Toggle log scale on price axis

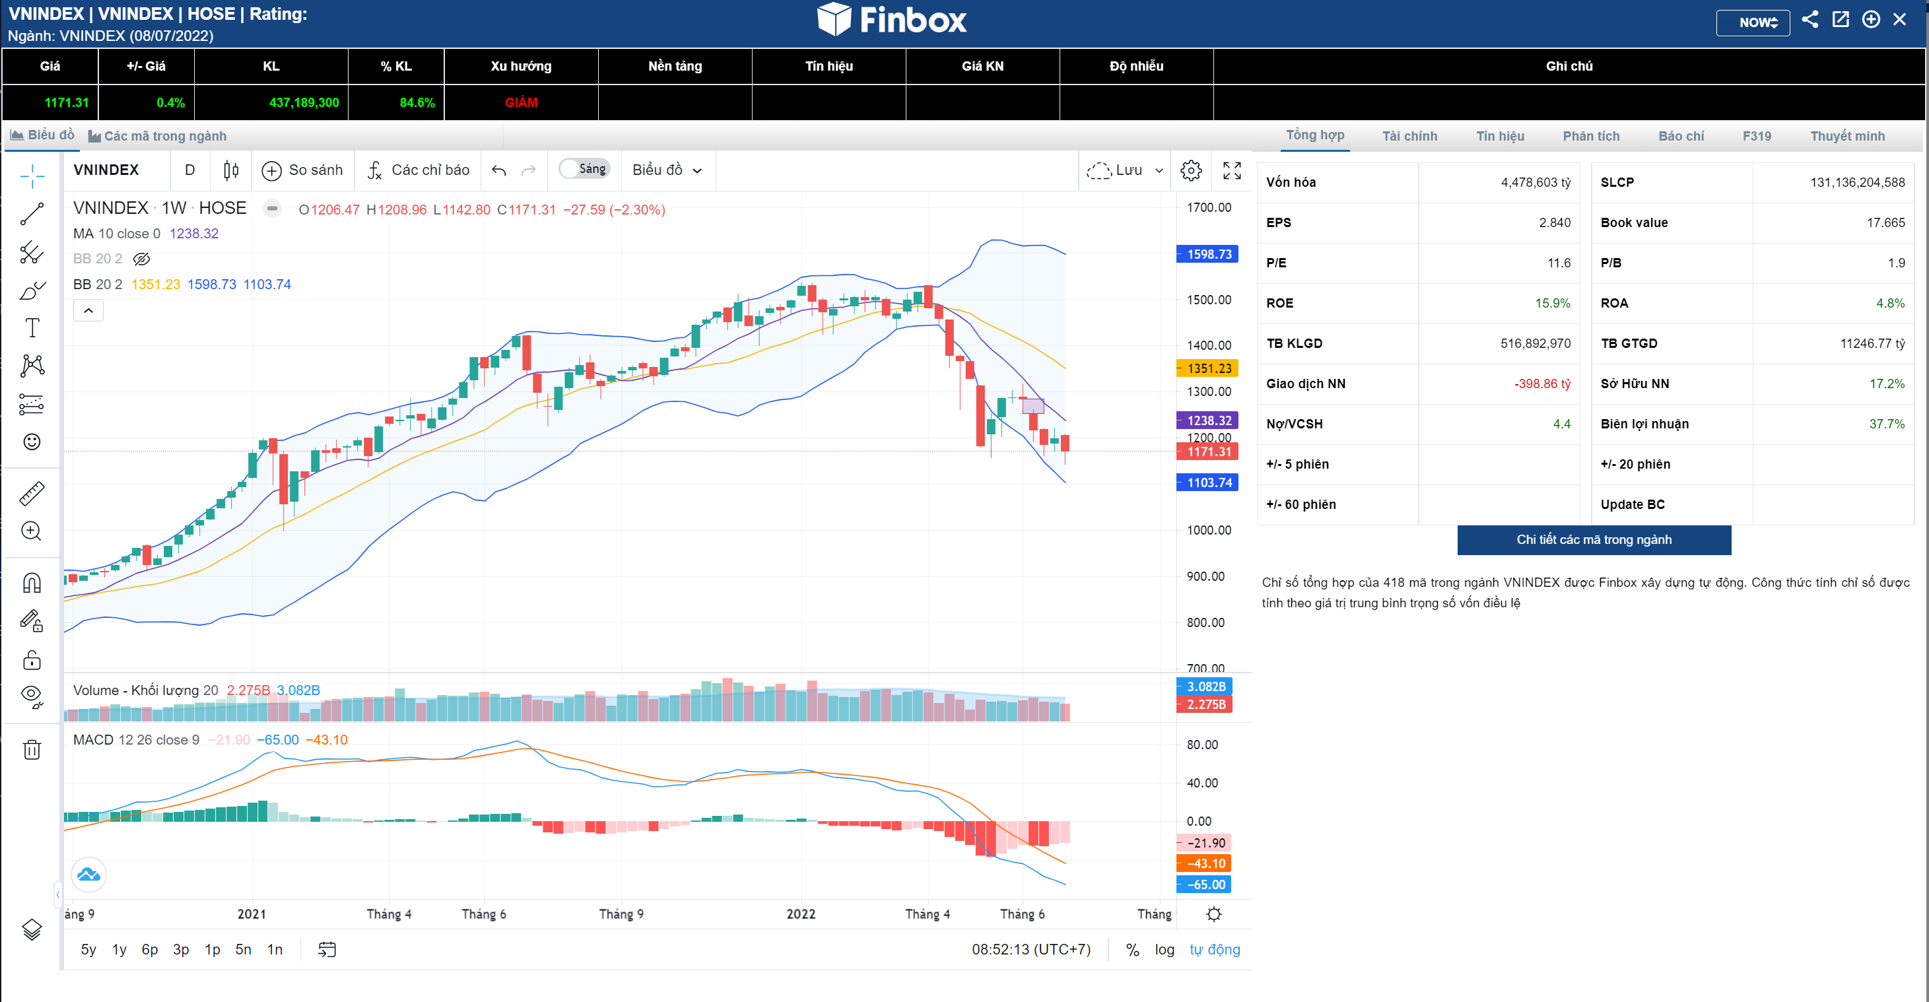[x=1164, y=950]
